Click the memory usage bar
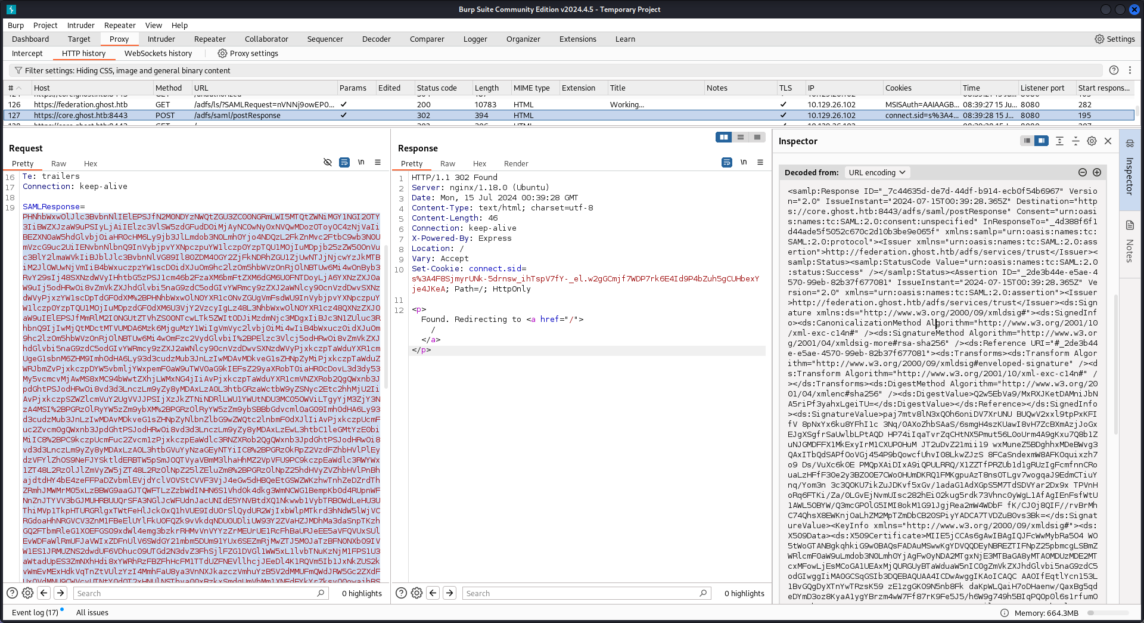Viewport: 1144px width, 623px height. tap(1108, 613)
